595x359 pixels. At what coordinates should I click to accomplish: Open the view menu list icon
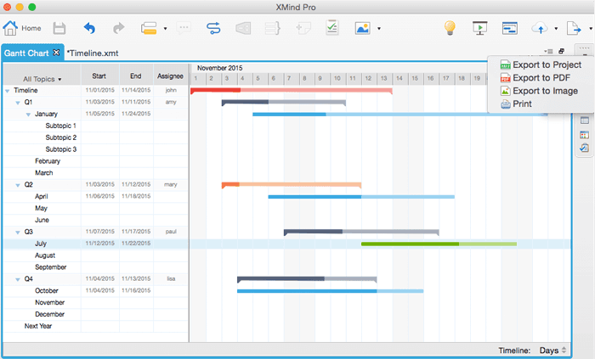click(x=548, y=51)
